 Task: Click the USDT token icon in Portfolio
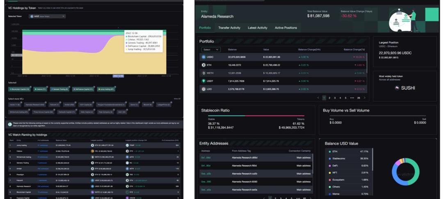point(204,81)
